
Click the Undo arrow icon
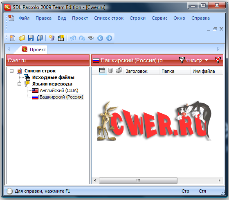[73, 38]
